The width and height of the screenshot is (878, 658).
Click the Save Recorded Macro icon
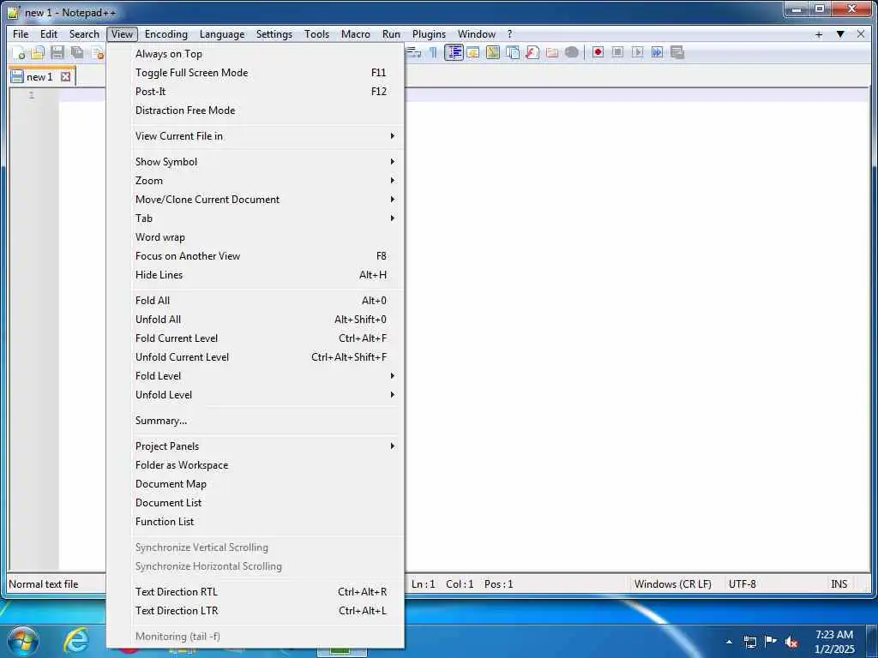677,52
